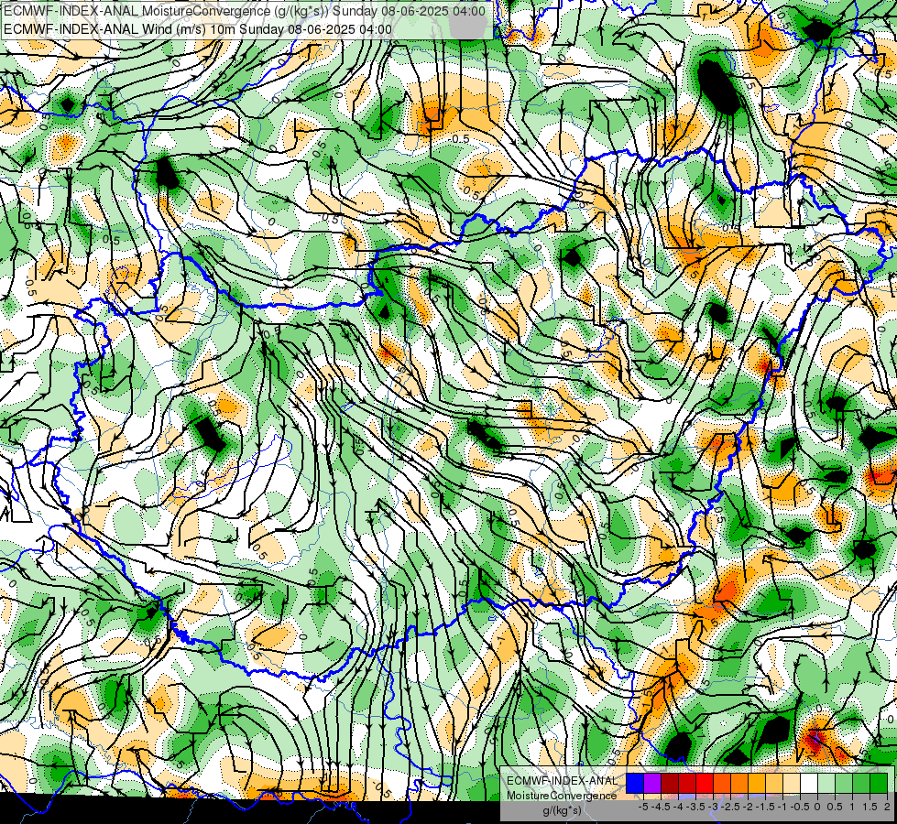Screen dimensions: 897x824
Task: Pick the palest green swatch between 0 and 0.5
Action: pos(826,784)
